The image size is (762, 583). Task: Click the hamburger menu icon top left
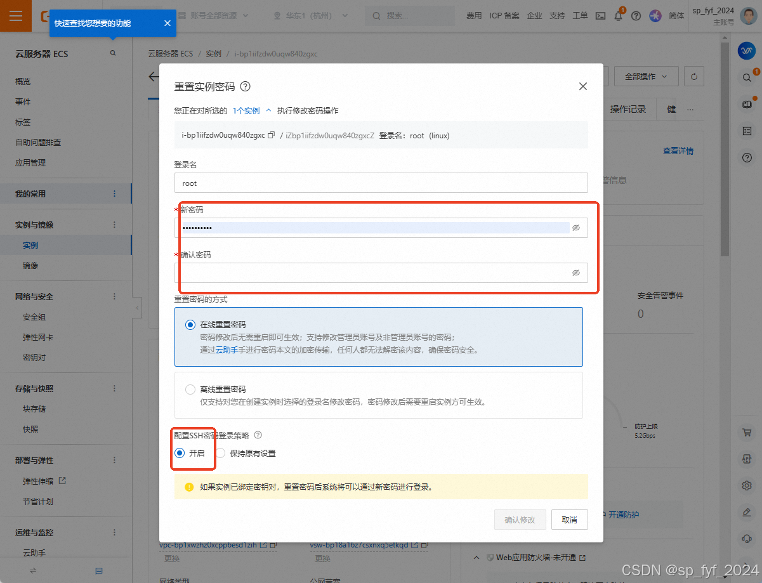(x=16, y=15)
